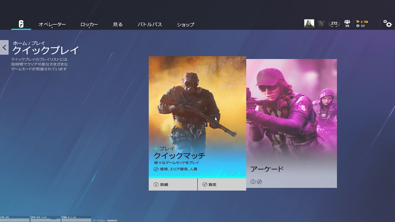
Task: Open the ショップ tab
Action: [x=185, y=24]
